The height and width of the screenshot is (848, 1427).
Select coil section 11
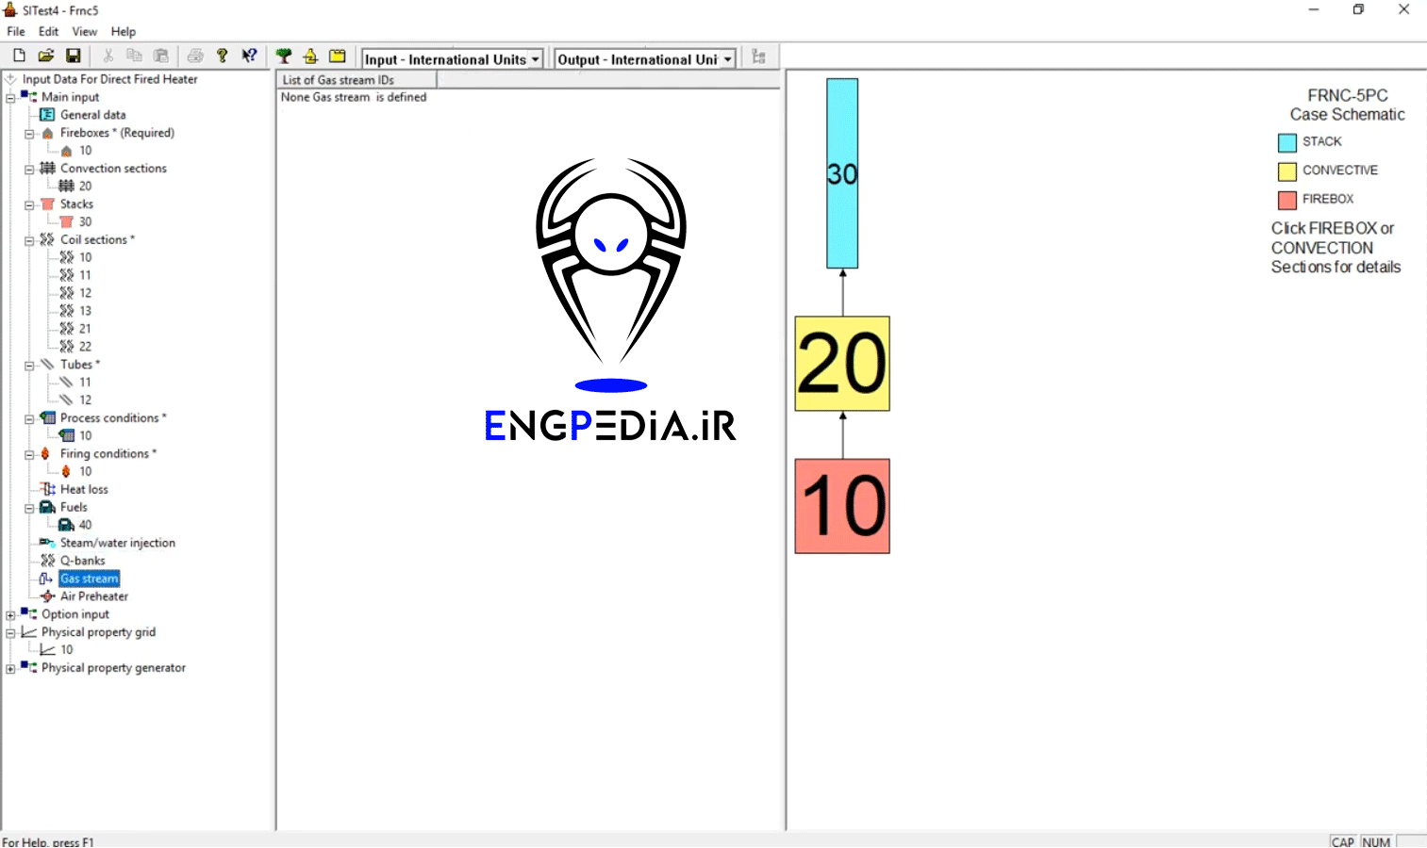85,275
